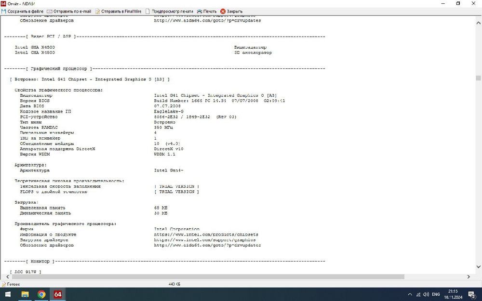The image size is (482, 301).
Task: Click the 'Build Number: 1666 PC 14.31' value
Action: click(x=219, y=101)
